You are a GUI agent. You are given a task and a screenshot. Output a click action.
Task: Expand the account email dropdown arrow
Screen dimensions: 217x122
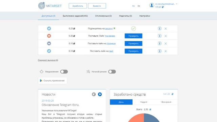(177, 4)
